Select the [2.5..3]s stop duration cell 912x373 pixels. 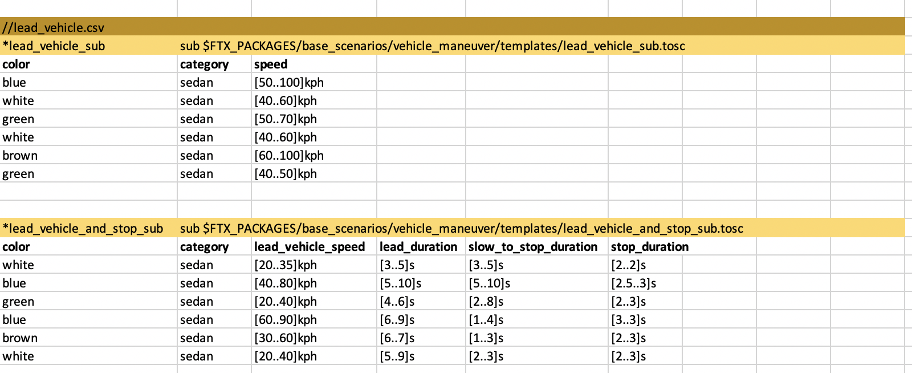coord(634,283)
